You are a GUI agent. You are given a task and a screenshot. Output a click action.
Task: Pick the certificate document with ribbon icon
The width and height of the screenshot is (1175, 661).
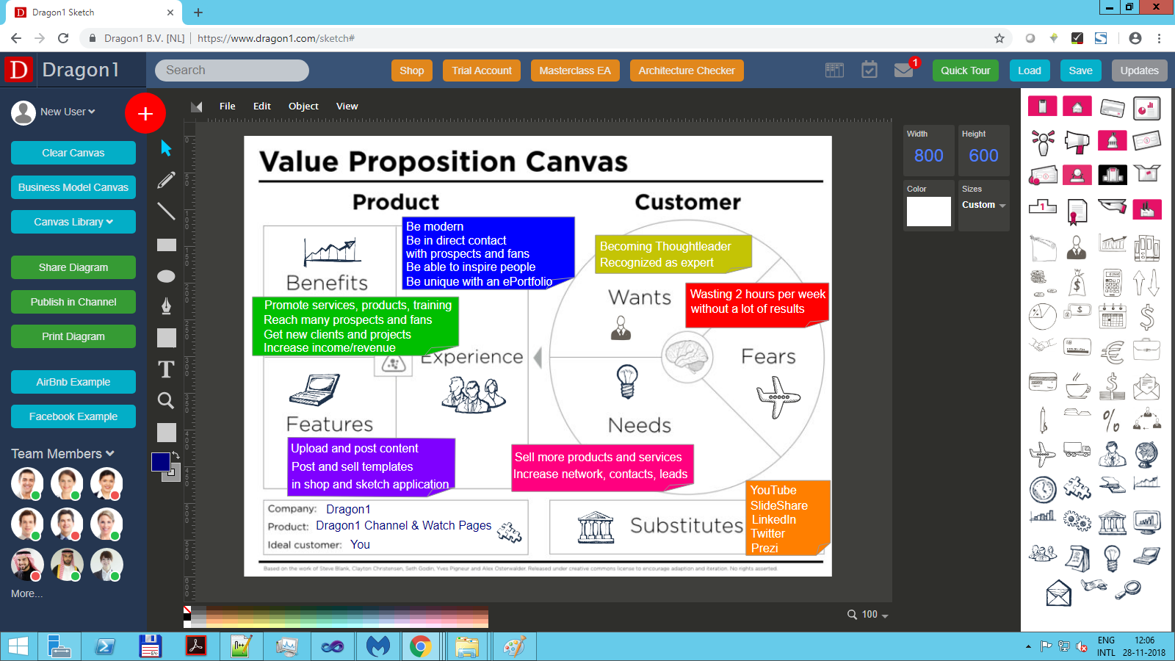click(1077, 212)
